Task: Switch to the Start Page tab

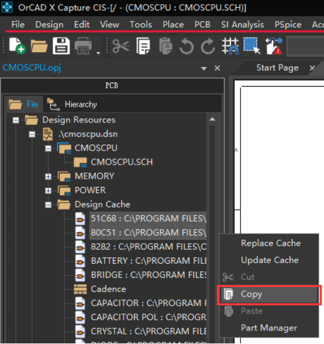Action: 277,68
